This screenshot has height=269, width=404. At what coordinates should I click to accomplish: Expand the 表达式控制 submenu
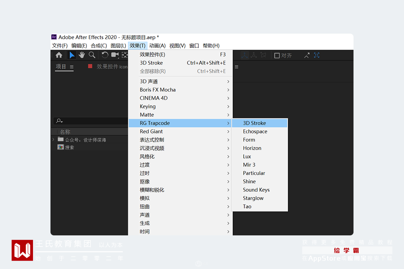click(x=180, y=140)
